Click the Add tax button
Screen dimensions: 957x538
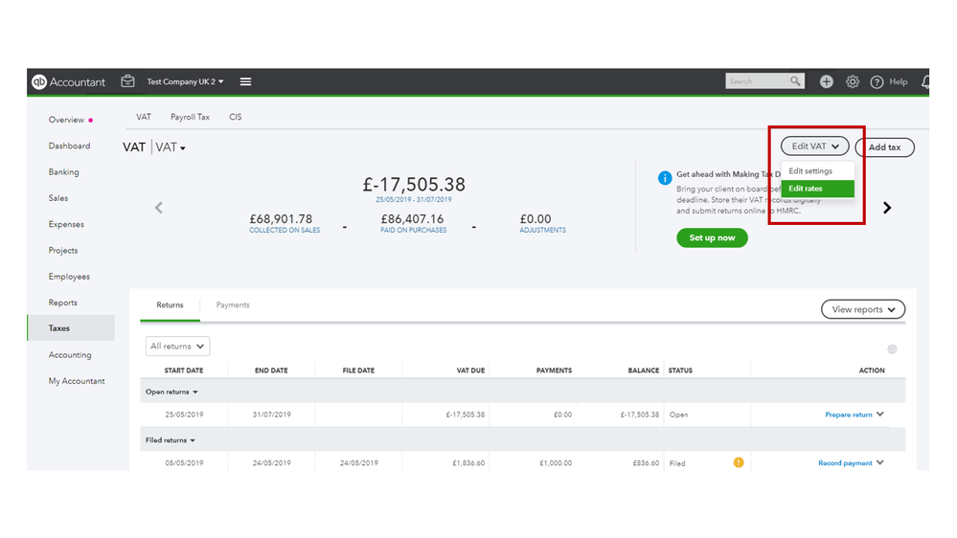(x=884, y=147)
